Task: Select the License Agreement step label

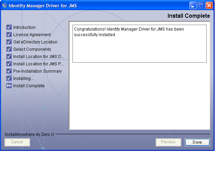Action: coord(32,35)
